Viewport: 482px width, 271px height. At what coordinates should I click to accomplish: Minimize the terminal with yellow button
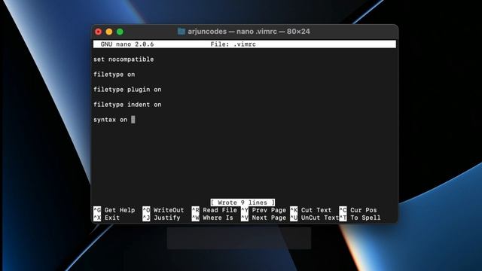click(108, 32)
